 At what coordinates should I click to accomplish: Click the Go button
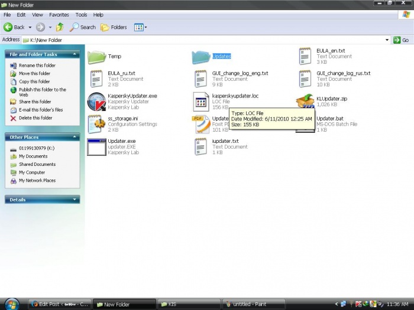[402, 40]
